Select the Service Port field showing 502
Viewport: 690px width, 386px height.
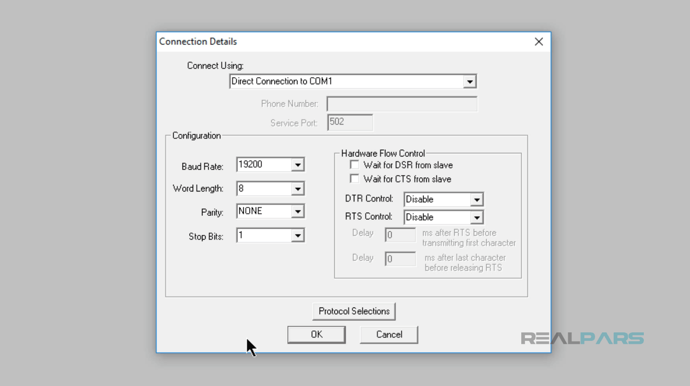[x=349, y=122]
